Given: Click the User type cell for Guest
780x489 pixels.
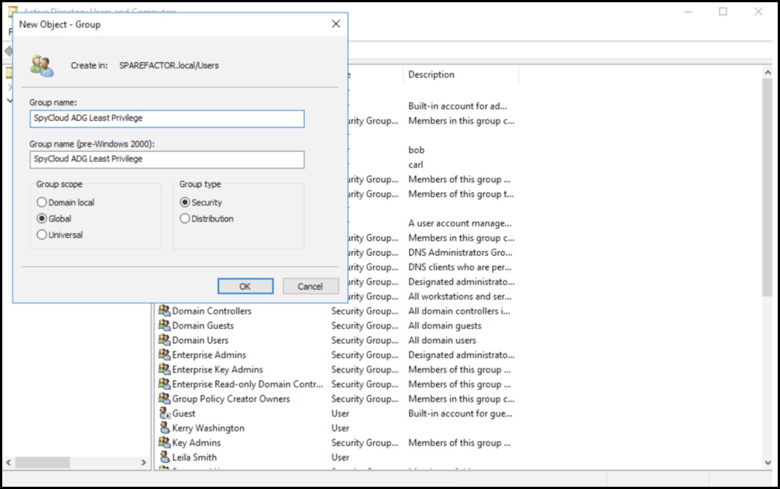Looking at the screenshot, I should [340, 414].
